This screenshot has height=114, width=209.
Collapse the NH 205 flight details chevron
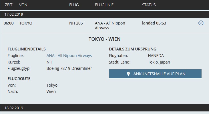(x=201, y=23)
